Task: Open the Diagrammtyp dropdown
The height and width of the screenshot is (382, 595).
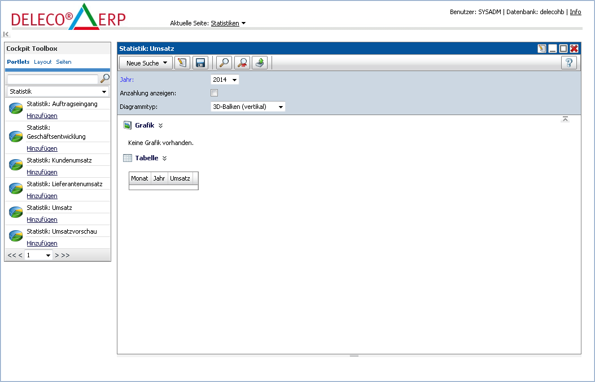Action: click(248, 107)
